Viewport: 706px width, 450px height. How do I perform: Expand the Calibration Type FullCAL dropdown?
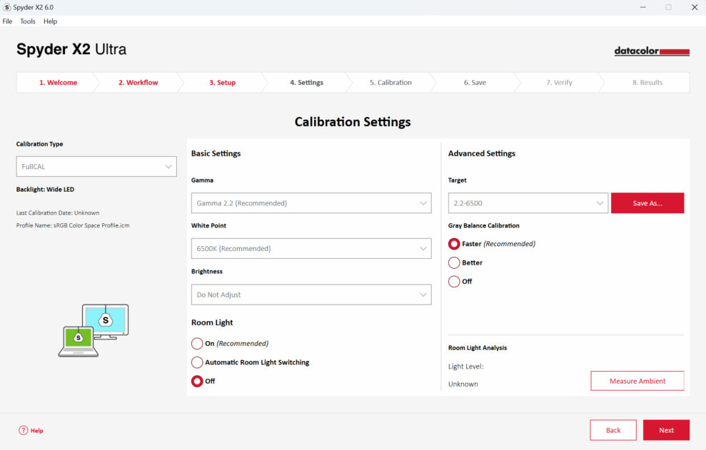96,167
